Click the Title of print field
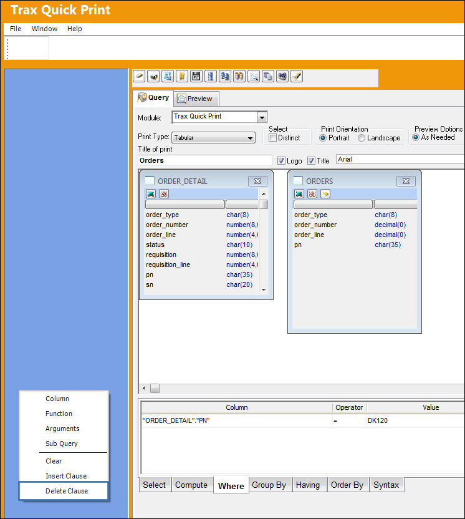 coord(205,160)
